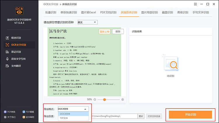Choose TXT文件 from export format list
The height and width of the screenshot is (123, 219).
73,118
